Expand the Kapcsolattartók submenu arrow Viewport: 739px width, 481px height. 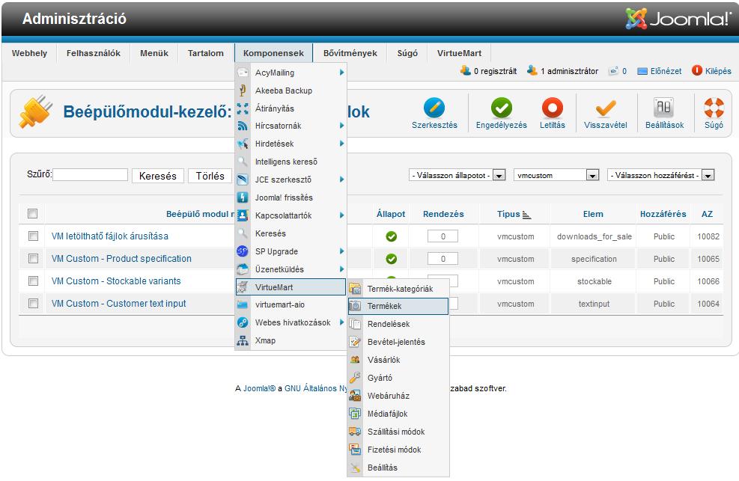coord(341,215)
